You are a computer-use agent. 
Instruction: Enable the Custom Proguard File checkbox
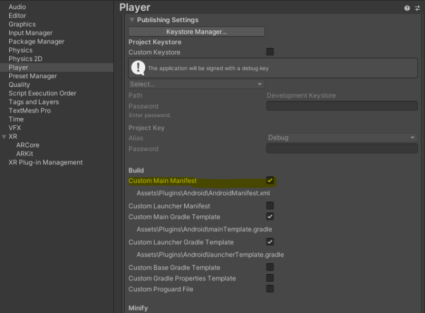point(270,288)
